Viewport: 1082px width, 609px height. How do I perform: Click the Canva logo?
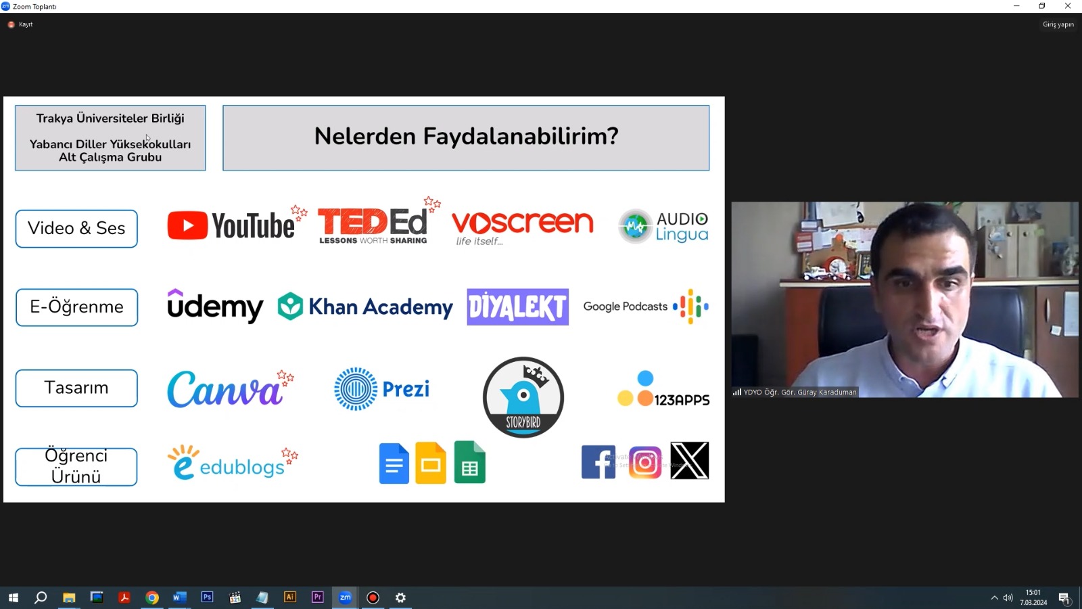[x=225, y=389]
